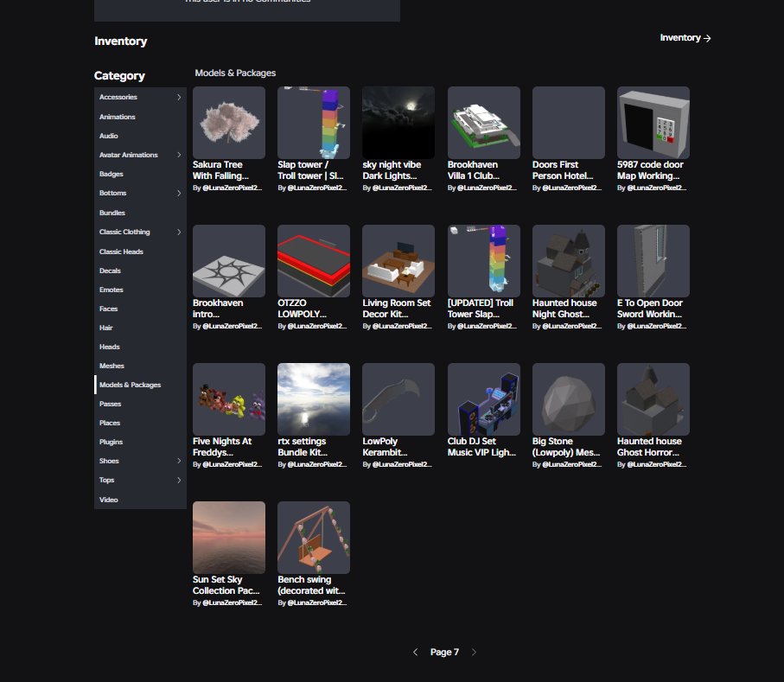Open the Haunted house Night Ghost thumbnail

[569, 261]
